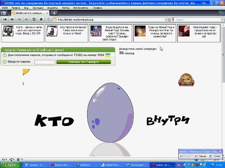
Task: Open the Справка menu
Action: tap(97, 7)
